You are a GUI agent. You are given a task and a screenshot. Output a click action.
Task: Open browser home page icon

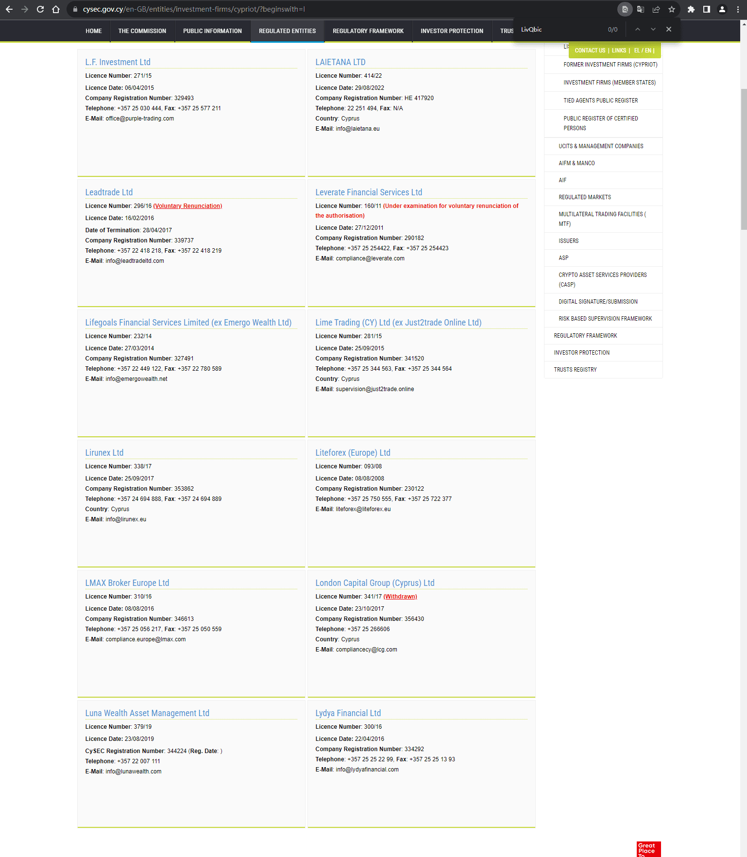(x=56, y=9)
